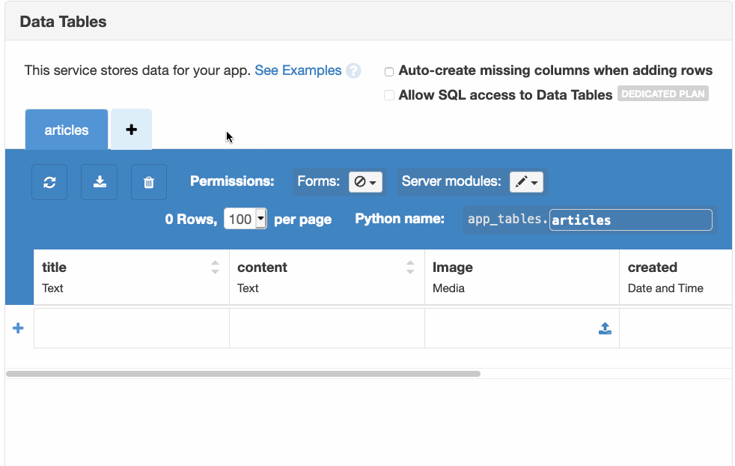The image size is (735, 466).
Task: Click the horizontal table scrollbar
Action: click(243, 373)
